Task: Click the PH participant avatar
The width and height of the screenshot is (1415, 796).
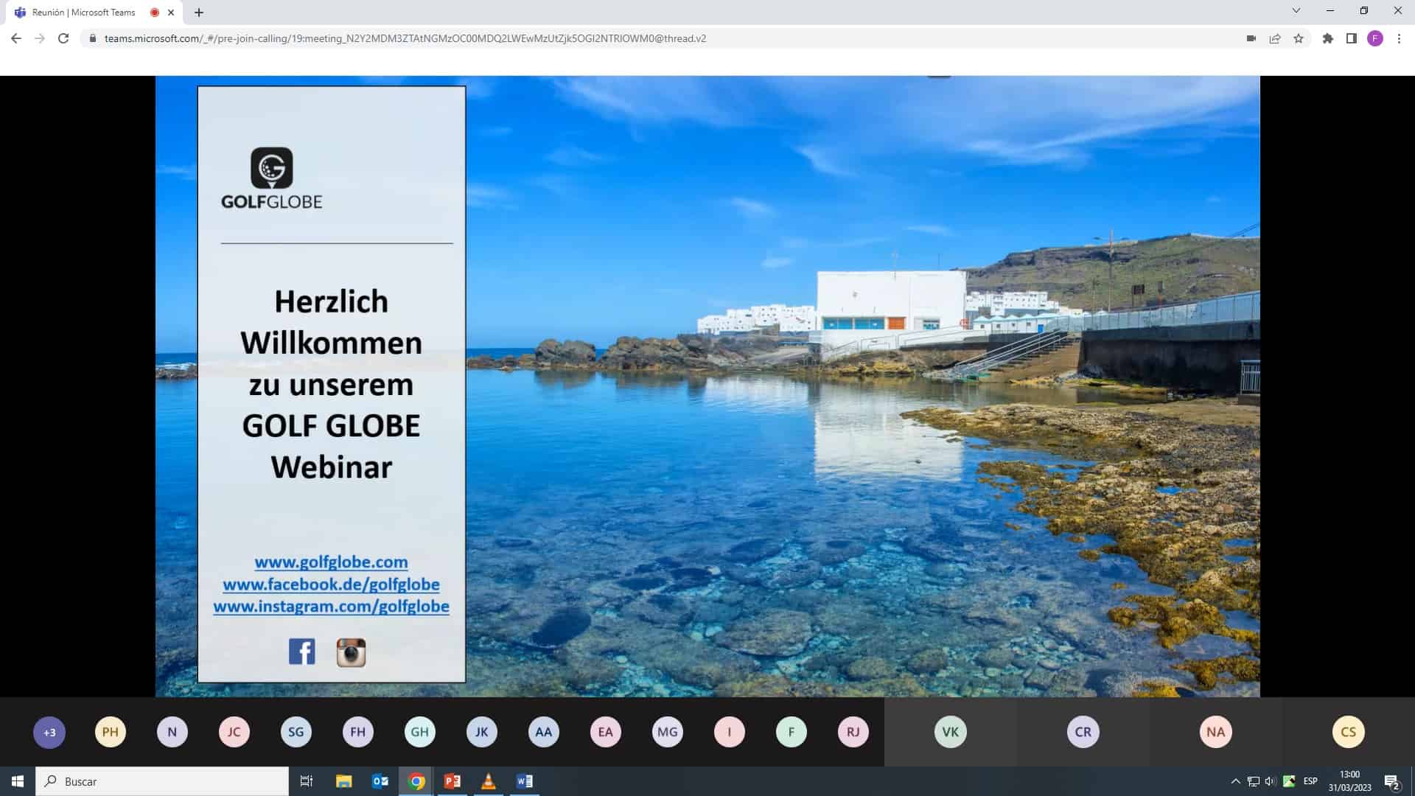Action: pyautogui.click(x=110, y=732)
